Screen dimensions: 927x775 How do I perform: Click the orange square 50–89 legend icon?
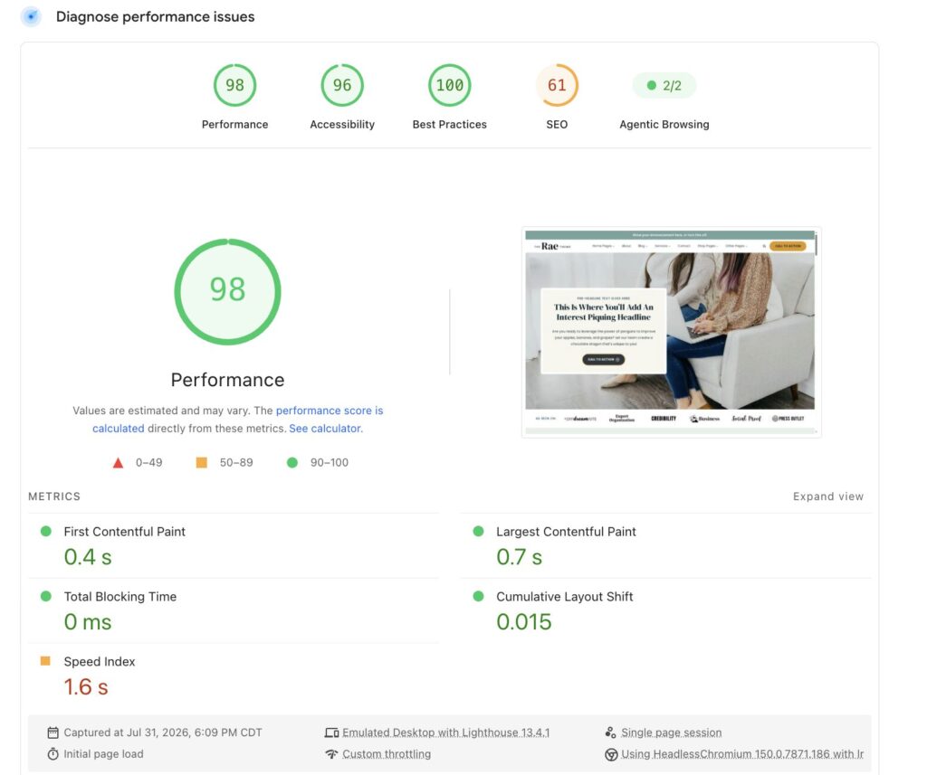tap(202, 462)
